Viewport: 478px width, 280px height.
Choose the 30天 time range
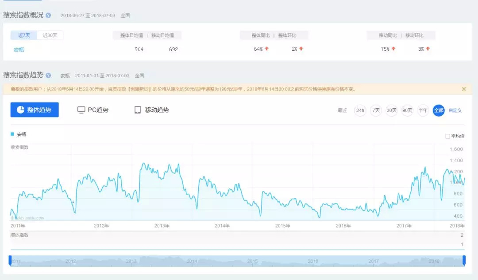pyautogui.click(x=391, y=110)
